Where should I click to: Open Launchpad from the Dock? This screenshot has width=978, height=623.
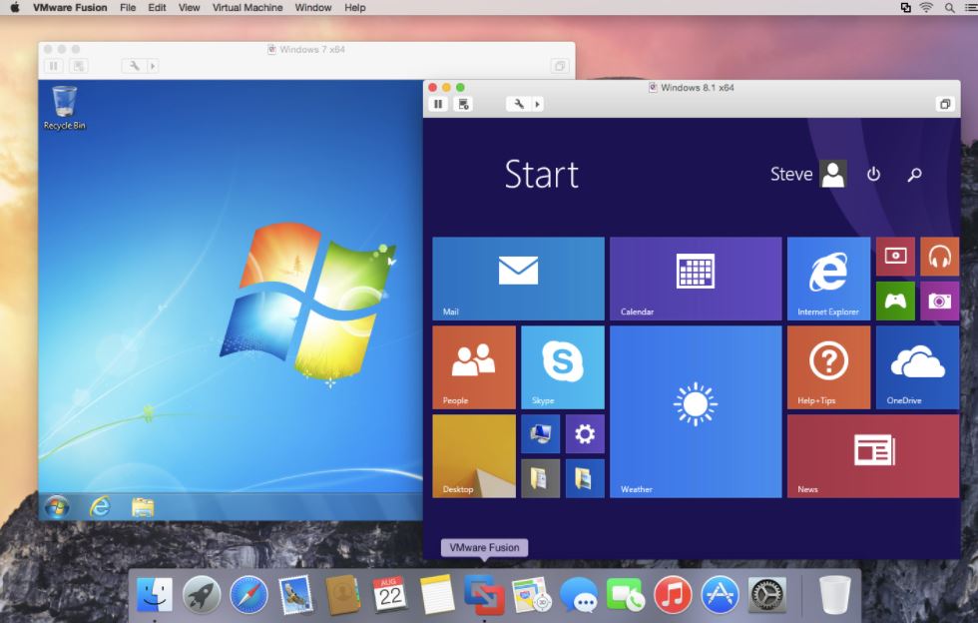tap(202, 594)
